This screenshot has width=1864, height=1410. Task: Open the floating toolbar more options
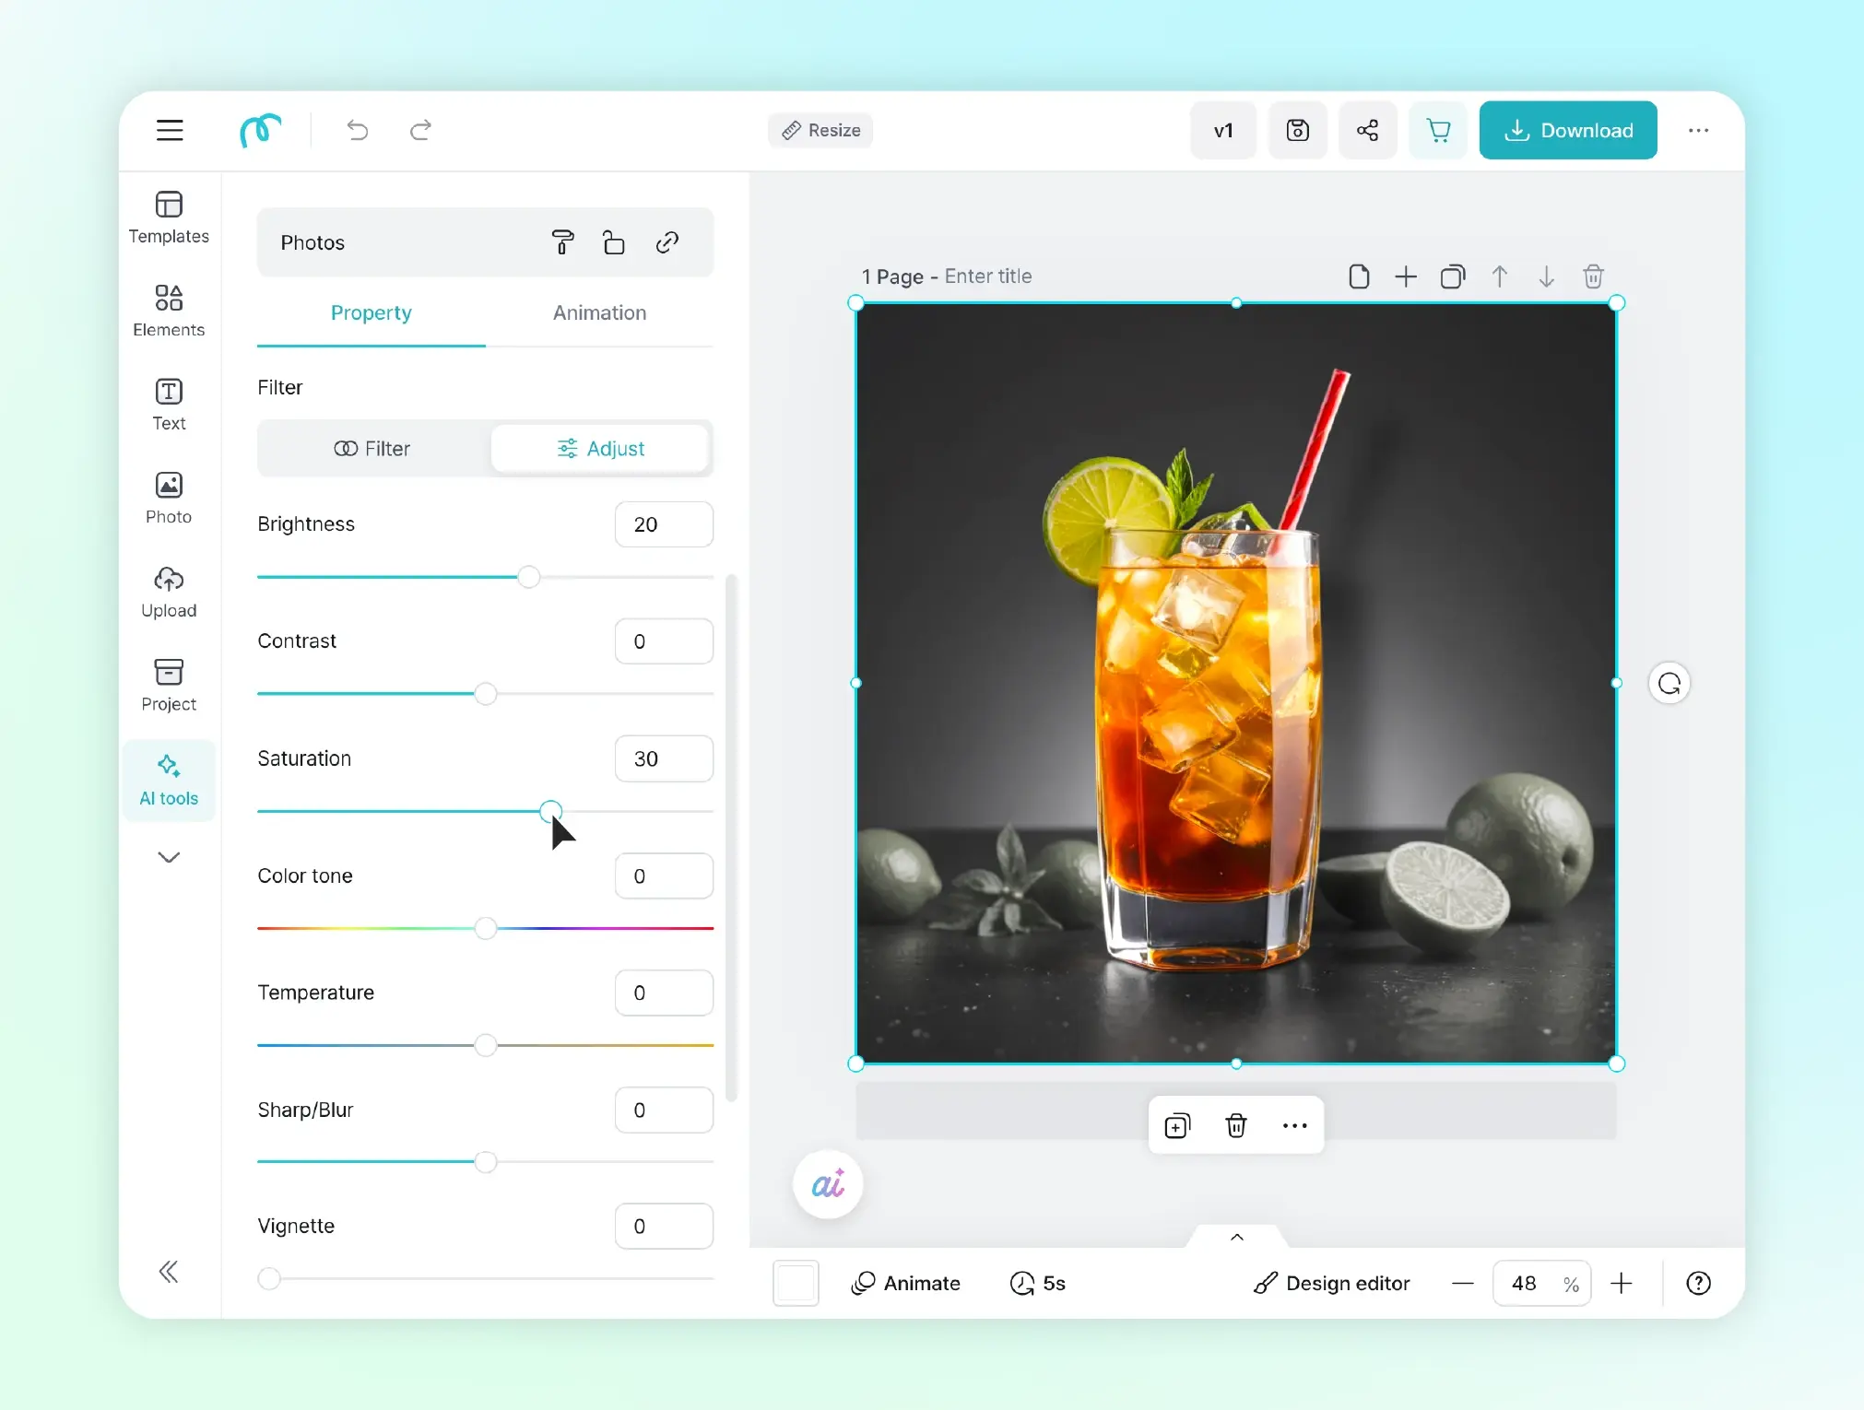point(1295,1125)
